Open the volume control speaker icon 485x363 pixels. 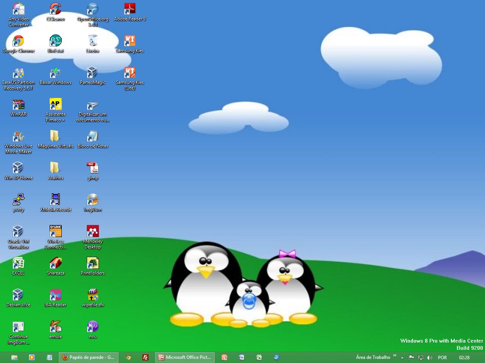coord(429,358)
